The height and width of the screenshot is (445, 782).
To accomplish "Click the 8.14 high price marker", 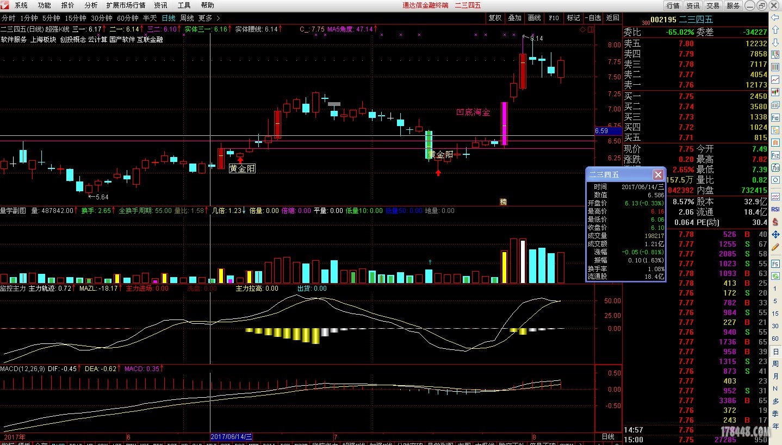I will coord(536,38).
